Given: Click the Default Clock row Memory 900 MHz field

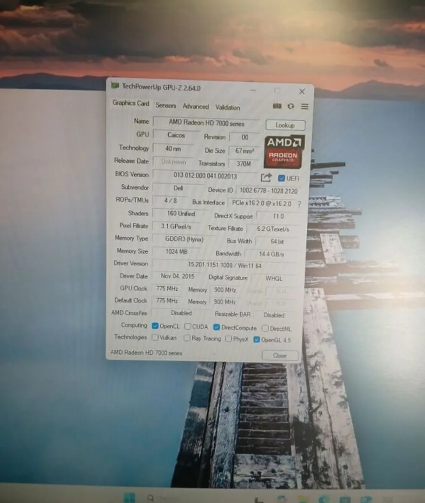Looking at the screenshot, I should (x=224, y=302).
